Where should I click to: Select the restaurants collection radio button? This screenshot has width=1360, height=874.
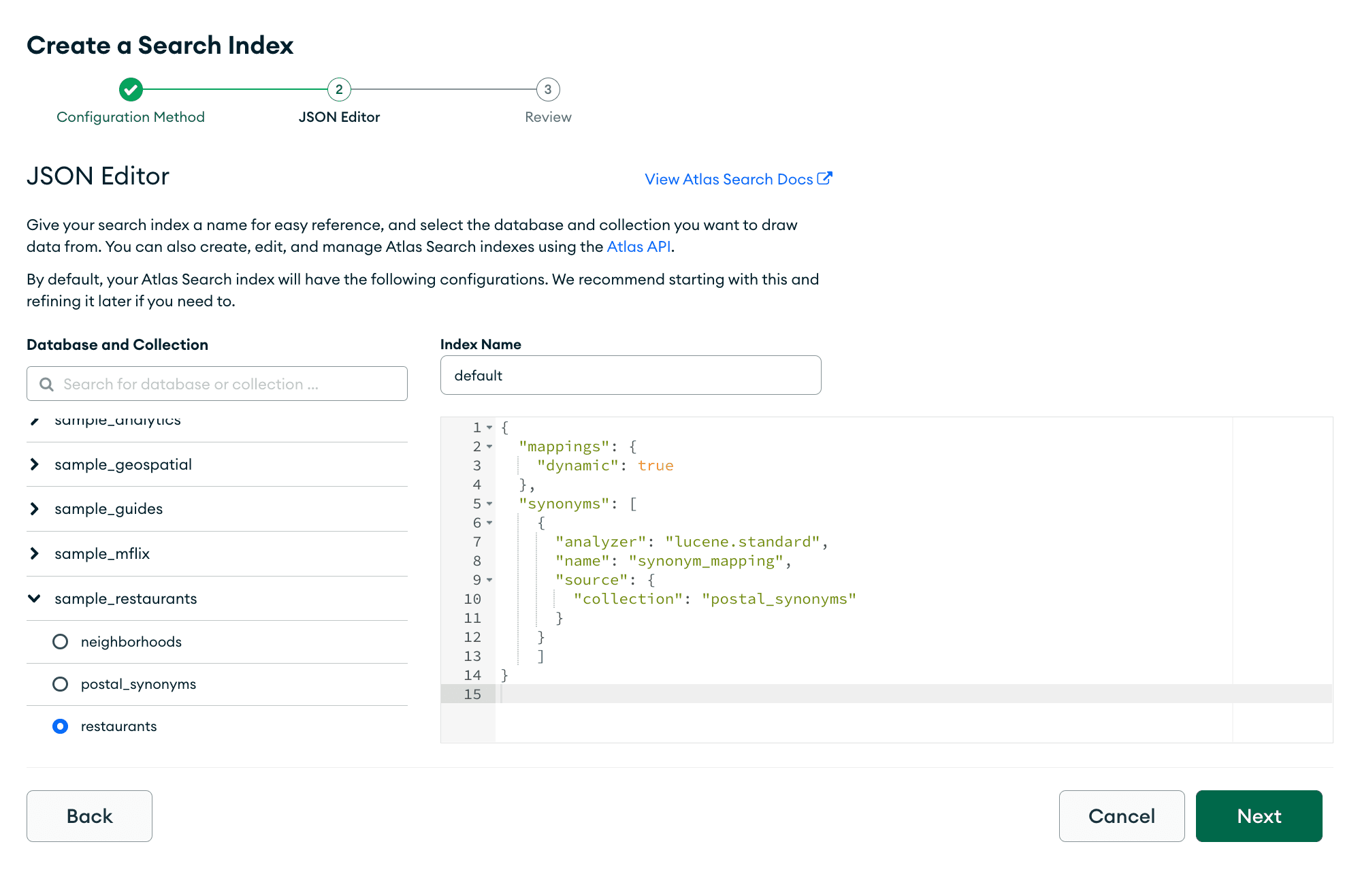coord(61,726)
